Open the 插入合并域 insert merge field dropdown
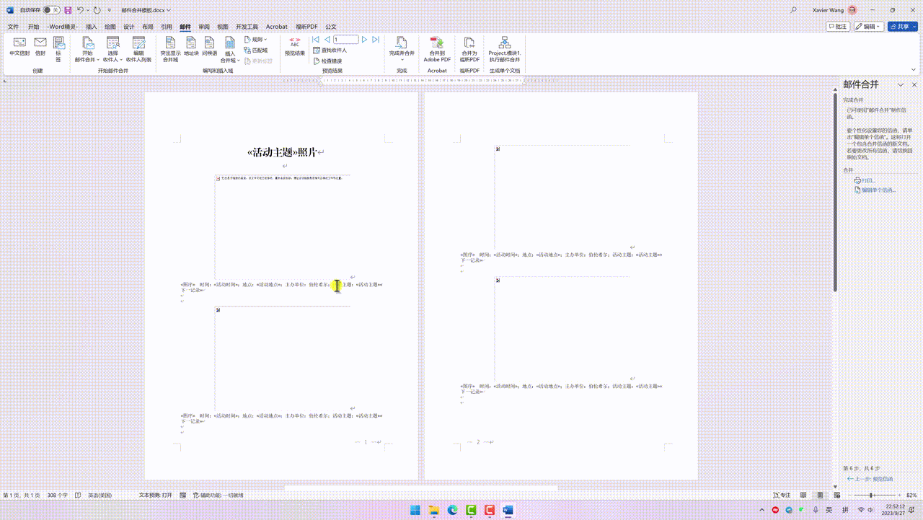The width and height of the screenshot is (923, 520). coord(230,50)
